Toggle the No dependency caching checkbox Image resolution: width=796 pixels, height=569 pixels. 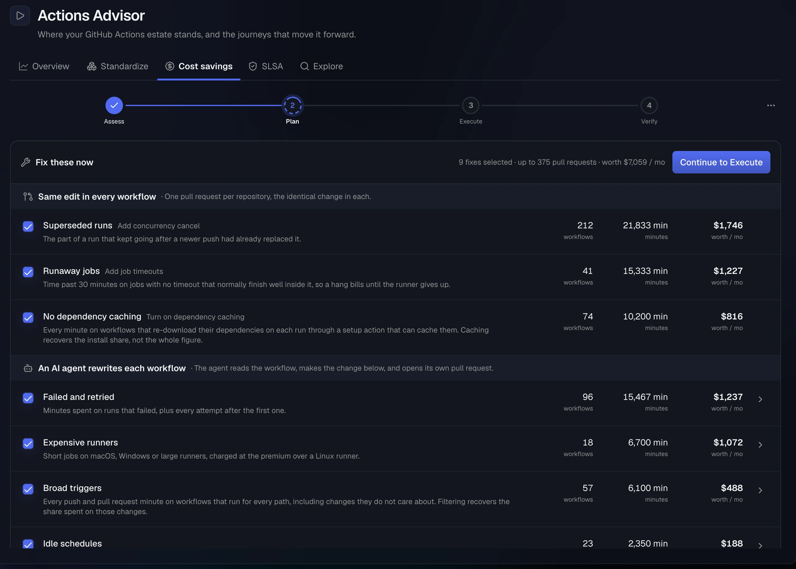point(28,318)
